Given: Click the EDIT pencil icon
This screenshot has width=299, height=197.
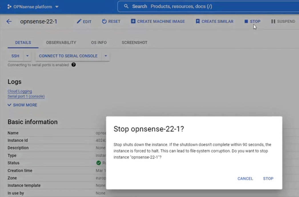Looking at the screenshot, I should [79, 21].
